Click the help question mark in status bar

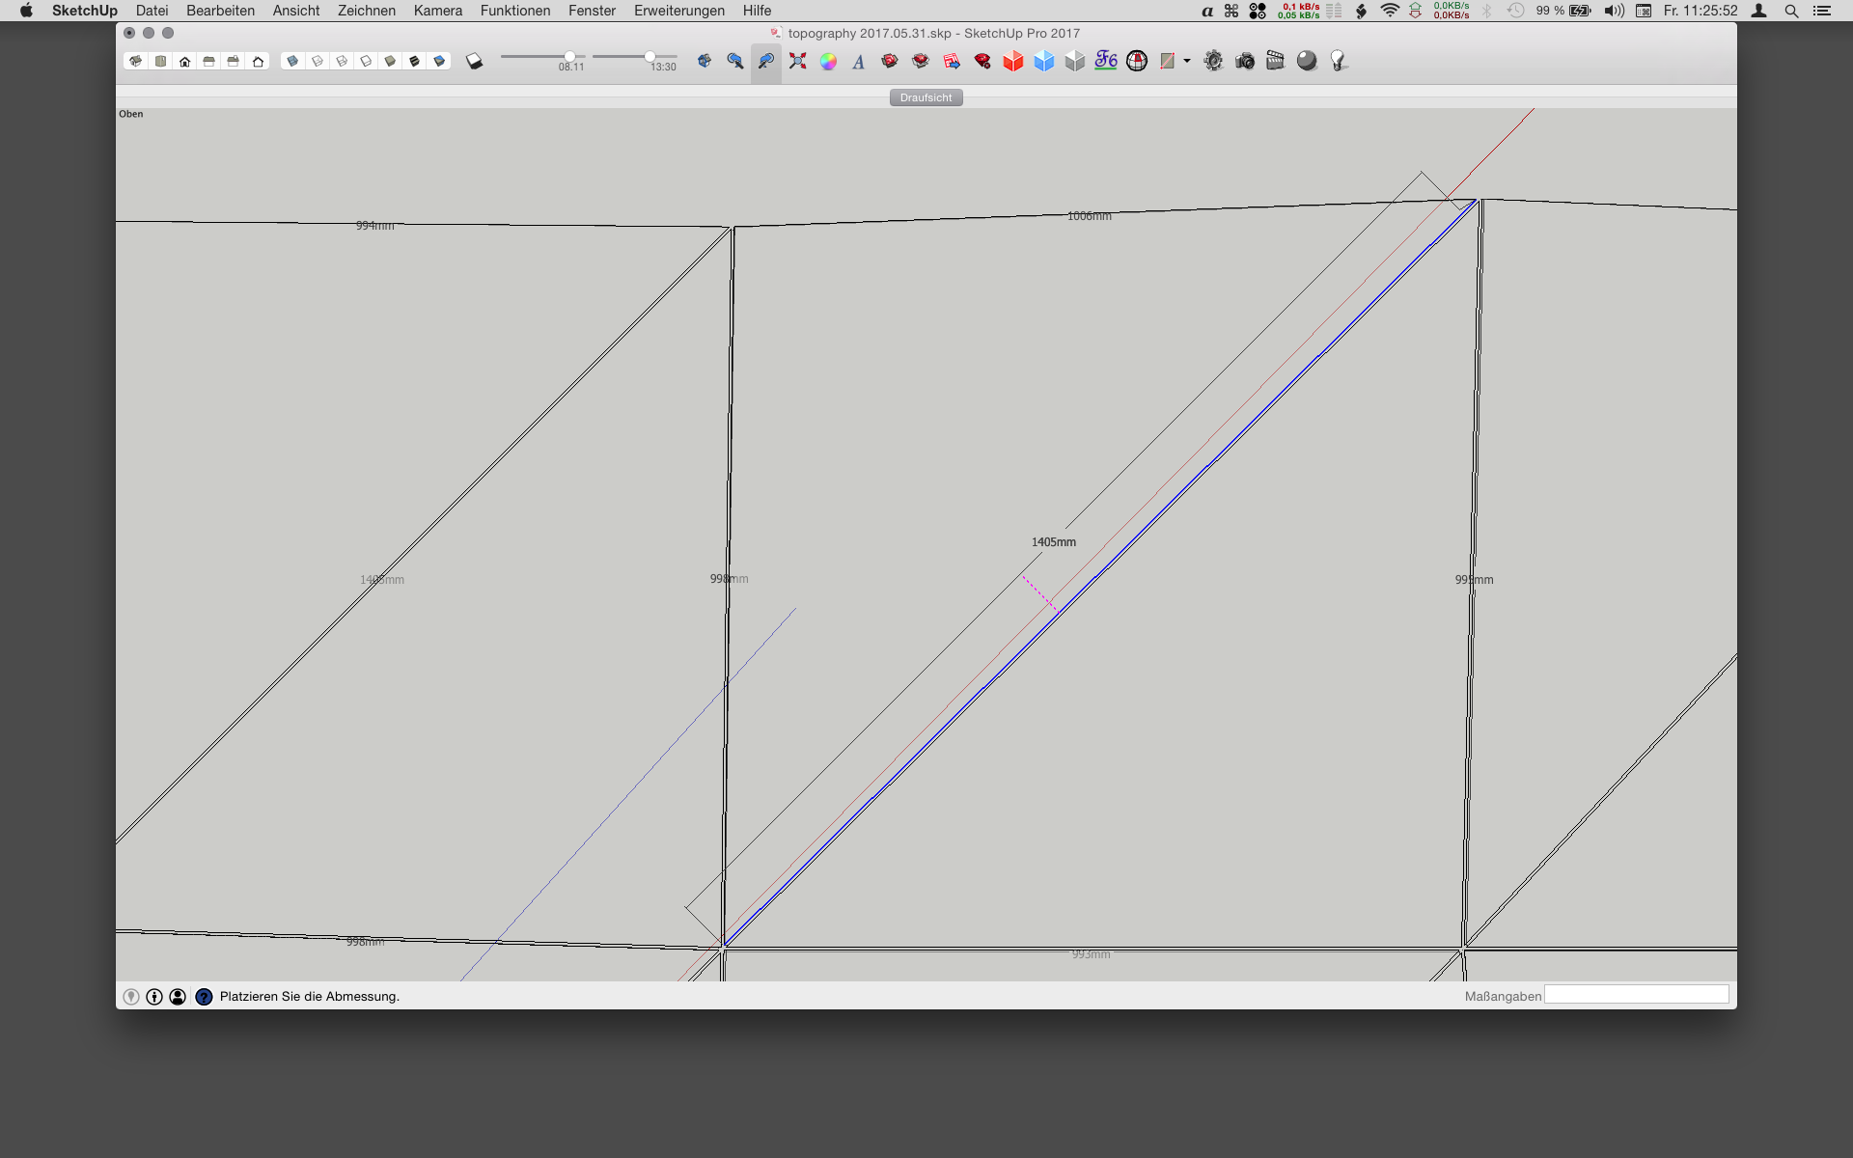(x=204, y=996)
